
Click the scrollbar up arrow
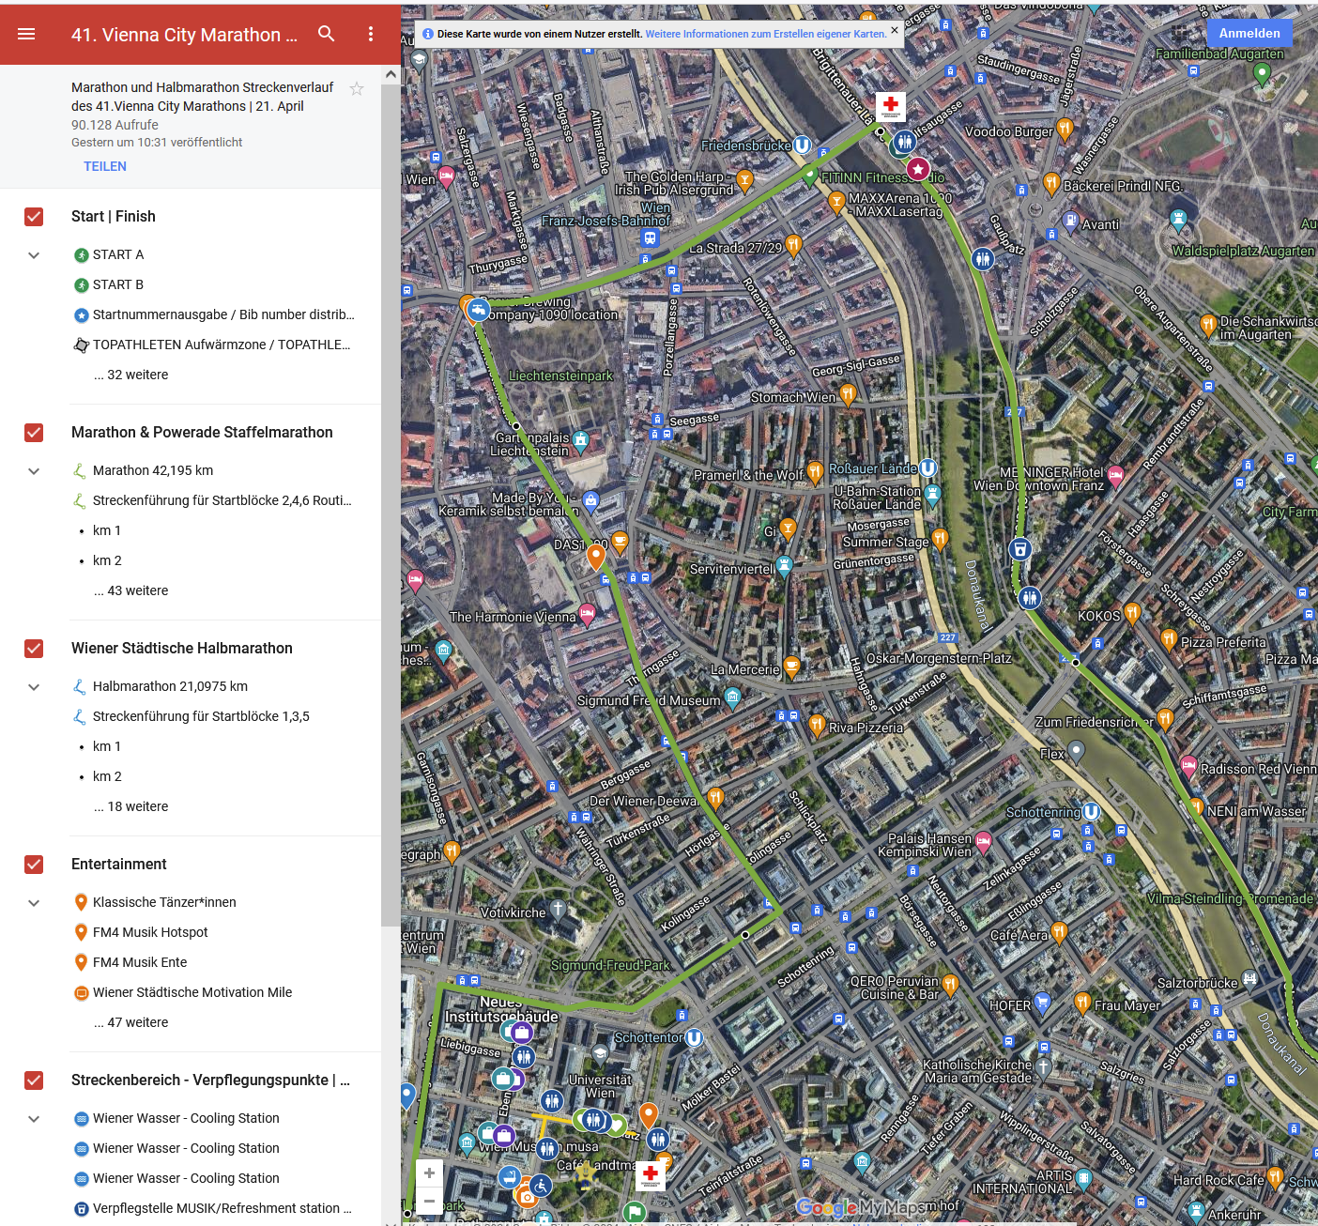[391, 75]
